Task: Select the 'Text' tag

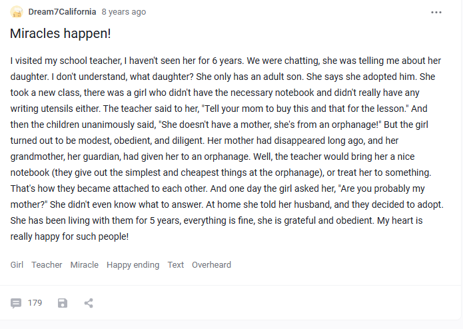Action: pyautogui.click(x=176, y=264)
